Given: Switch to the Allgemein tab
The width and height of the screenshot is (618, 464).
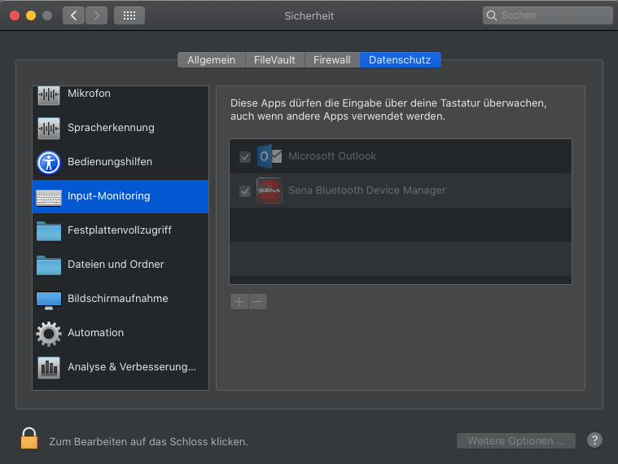Looking at the screenshot, I should 211,60.
